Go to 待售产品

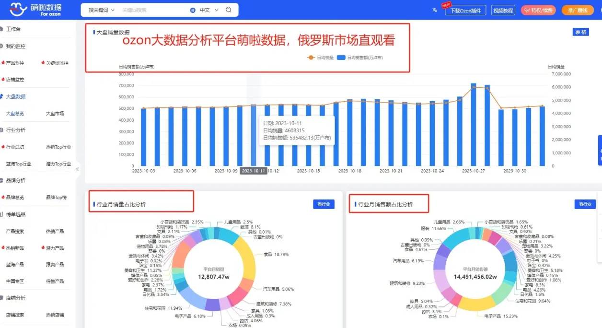click(55, 281)
